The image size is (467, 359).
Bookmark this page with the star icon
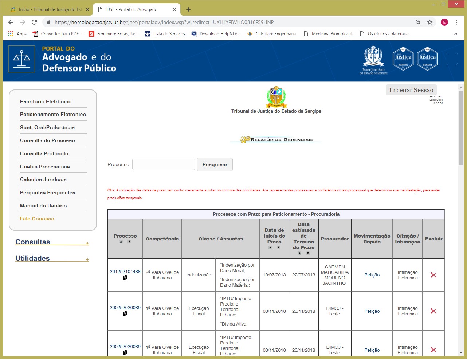(430, 22)
